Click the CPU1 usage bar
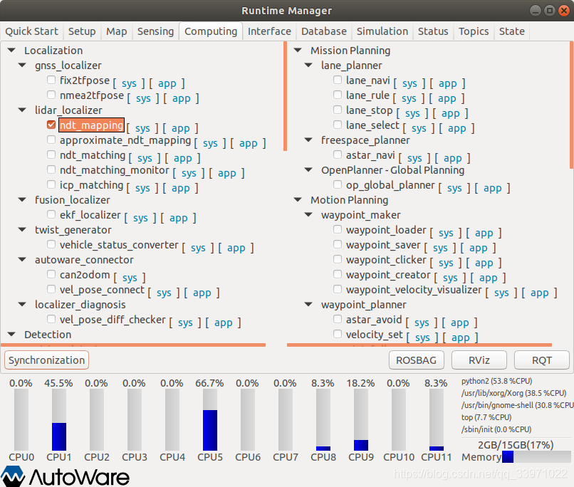Screen dimensions: 574x487 click(x=59, y=419)
